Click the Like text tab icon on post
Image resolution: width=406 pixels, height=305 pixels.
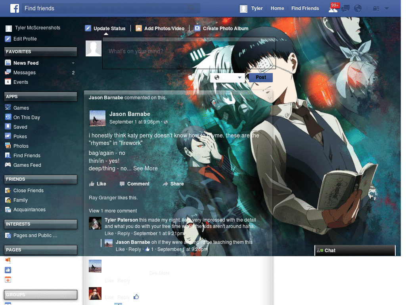click(x=92, y=184)
